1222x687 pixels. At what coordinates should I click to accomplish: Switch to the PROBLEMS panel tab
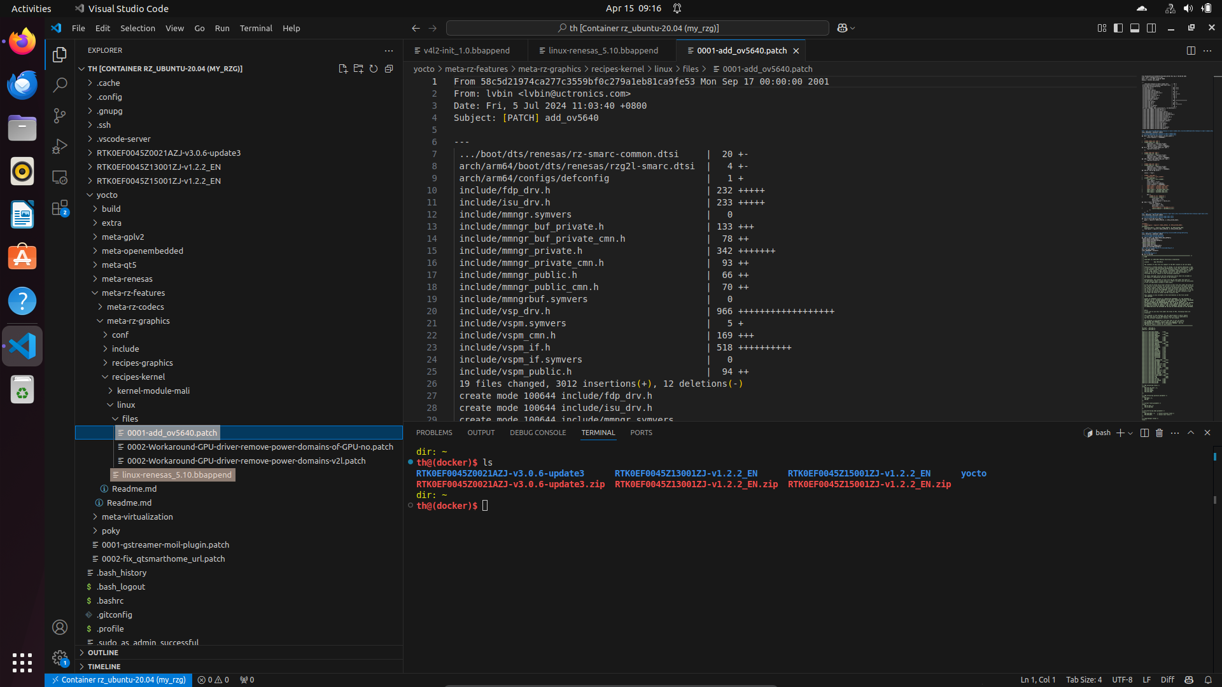434,433
